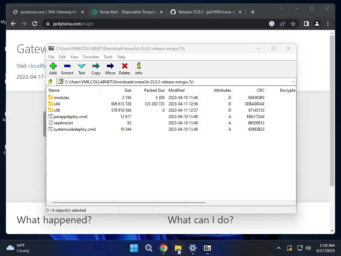Select the x86 folder icon

51,110
